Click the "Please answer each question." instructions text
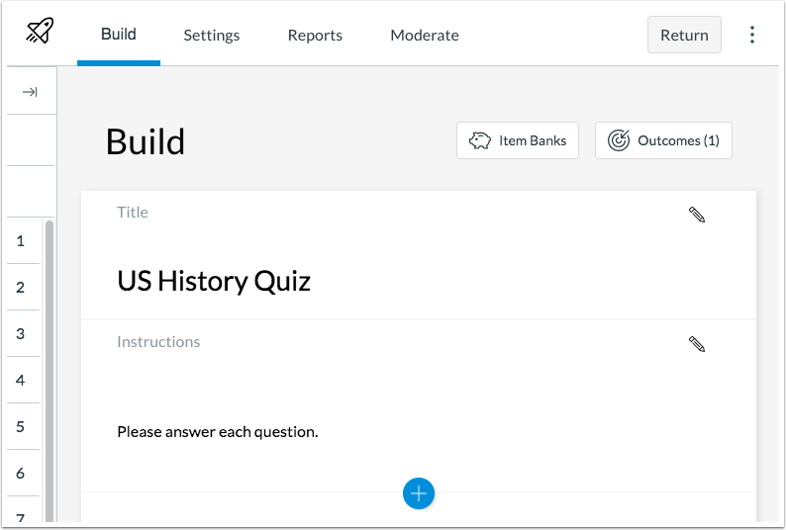 click(218, 432)
